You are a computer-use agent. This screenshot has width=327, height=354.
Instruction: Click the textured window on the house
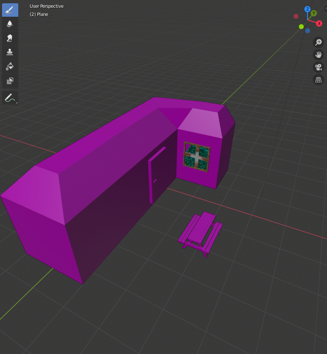tap(197, 157)
